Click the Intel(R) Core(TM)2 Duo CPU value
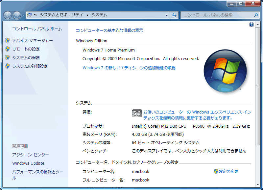 [191, 126]
